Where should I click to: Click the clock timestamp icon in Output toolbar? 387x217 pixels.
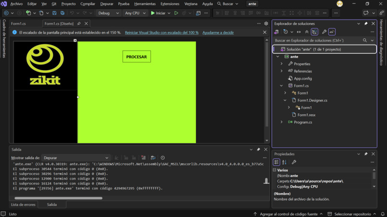pos(163,158)
